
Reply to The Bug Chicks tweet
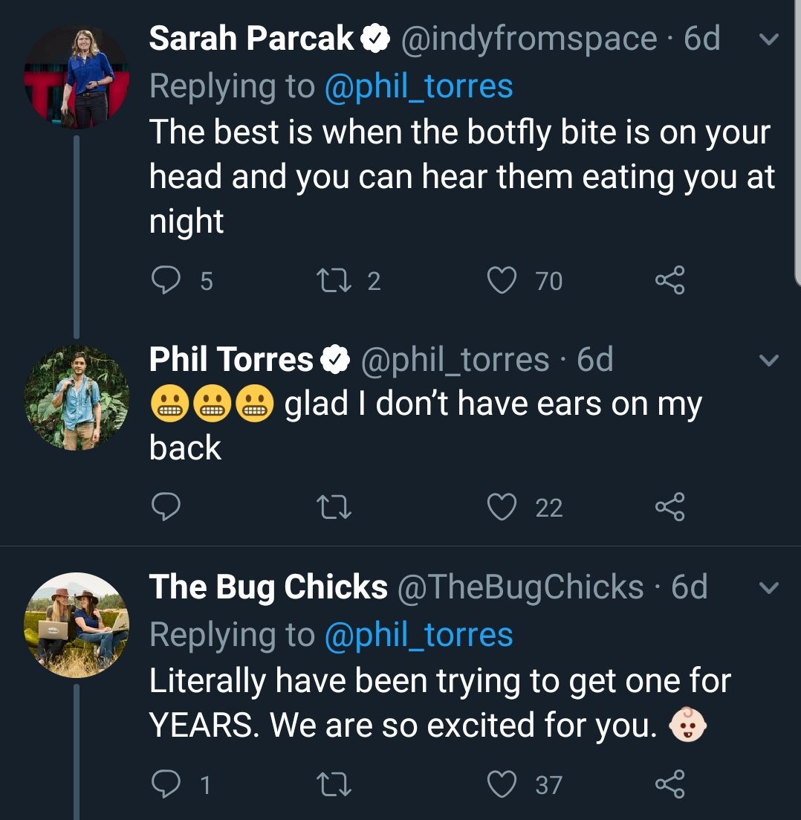click(x=165, y=784)
